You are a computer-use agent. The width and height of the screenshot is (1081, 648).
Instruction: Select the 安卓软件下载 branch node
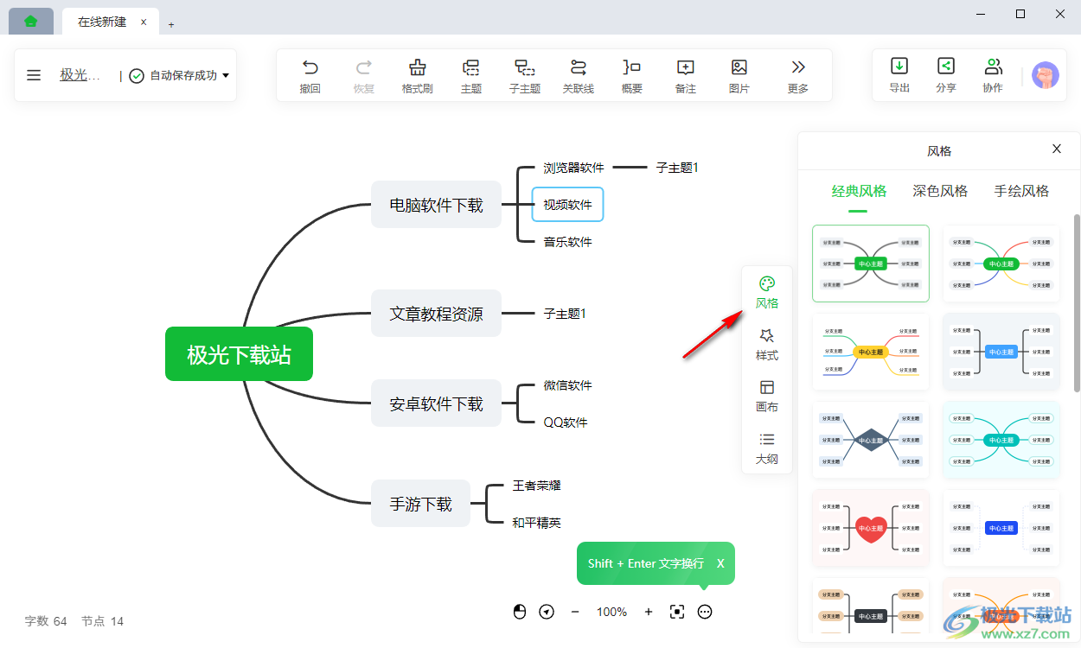click(436, 403)
